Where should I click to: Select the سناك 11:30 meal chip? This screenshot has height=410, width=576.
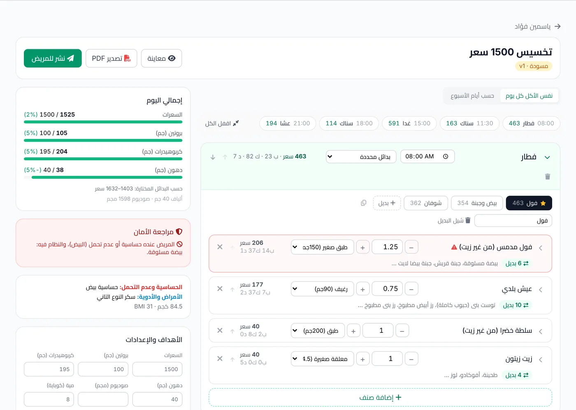coord(469,123)
